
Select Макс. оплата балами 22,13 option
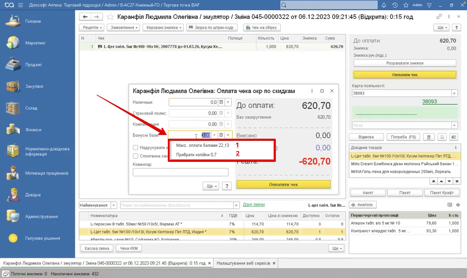202,145
